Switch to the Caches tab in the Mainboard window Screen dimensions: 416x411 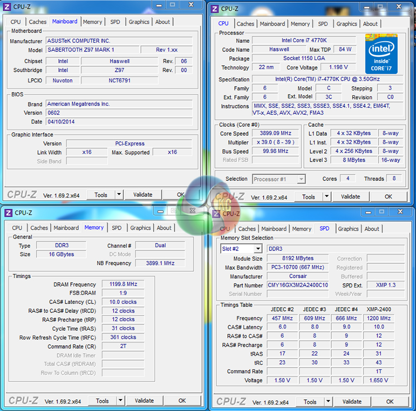click(x=38, y=22)
